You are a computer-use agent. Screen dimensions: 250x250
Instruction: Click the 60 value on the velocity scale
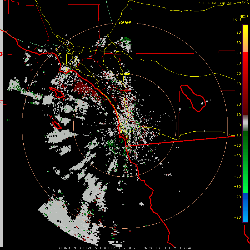point(239,63)
